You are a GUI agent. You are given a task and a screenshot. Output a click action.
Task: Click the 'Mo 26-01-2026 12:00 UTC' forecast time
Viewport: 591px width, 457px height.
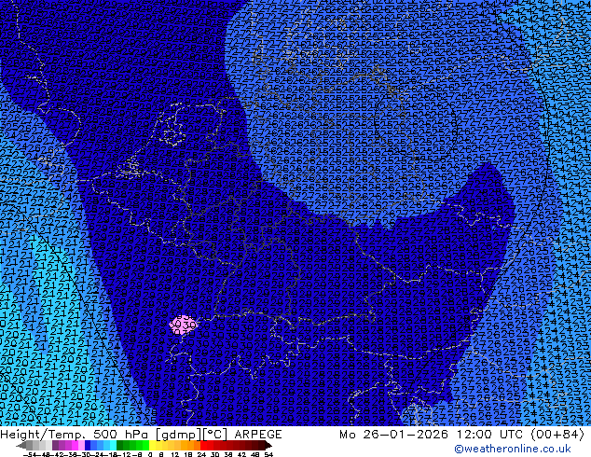click(x=433, y=435)
